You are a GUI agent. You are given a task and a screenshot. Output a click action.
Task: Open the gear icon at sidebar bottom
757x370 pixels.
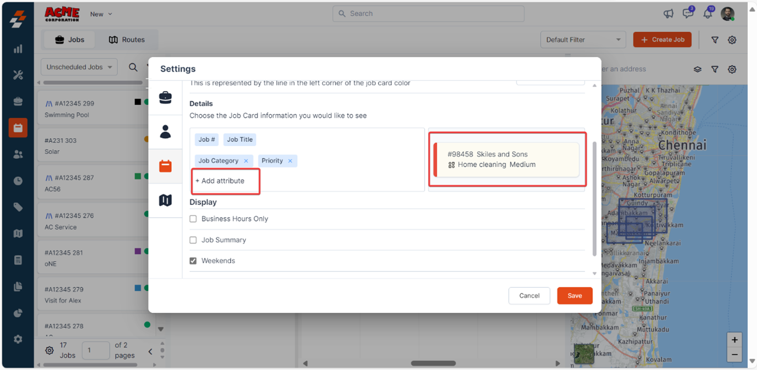[18, 339]
